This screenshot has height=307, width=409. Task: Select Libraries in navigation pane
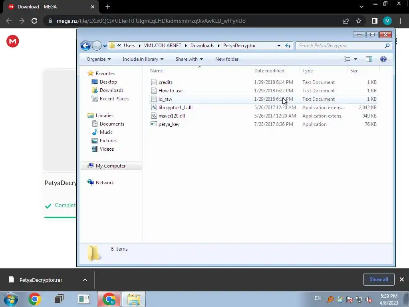pyautogui.click(x=100, y=116)
